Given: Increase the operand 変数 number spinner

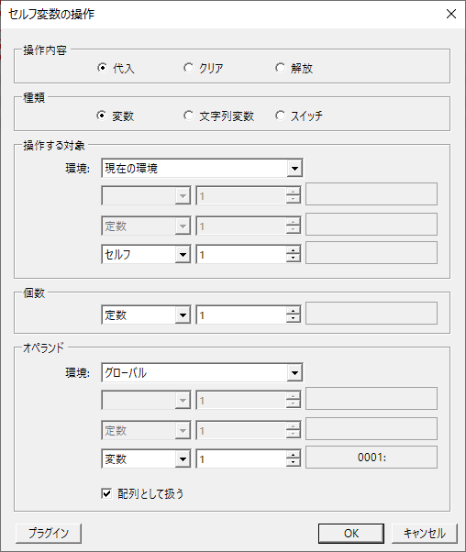Looking at the screenshot, I should coord(293,455).
